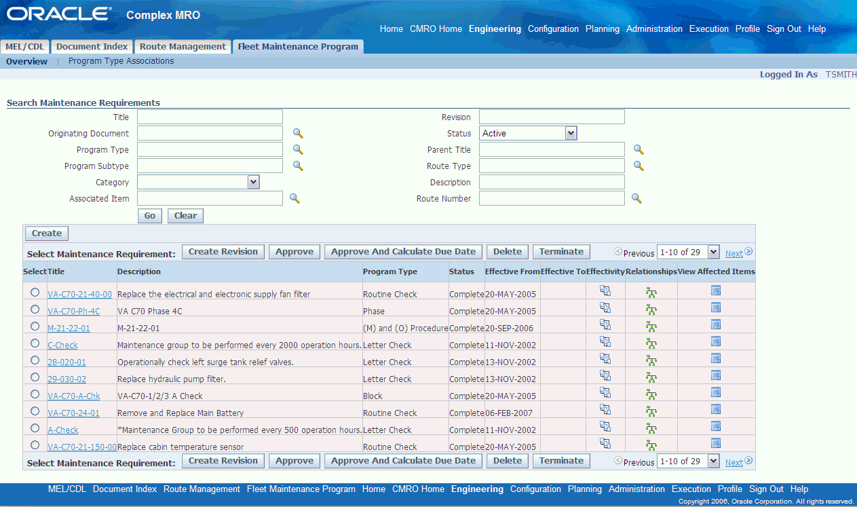View Affected Items for VA-C70-21-40-00

coord(716,290)
